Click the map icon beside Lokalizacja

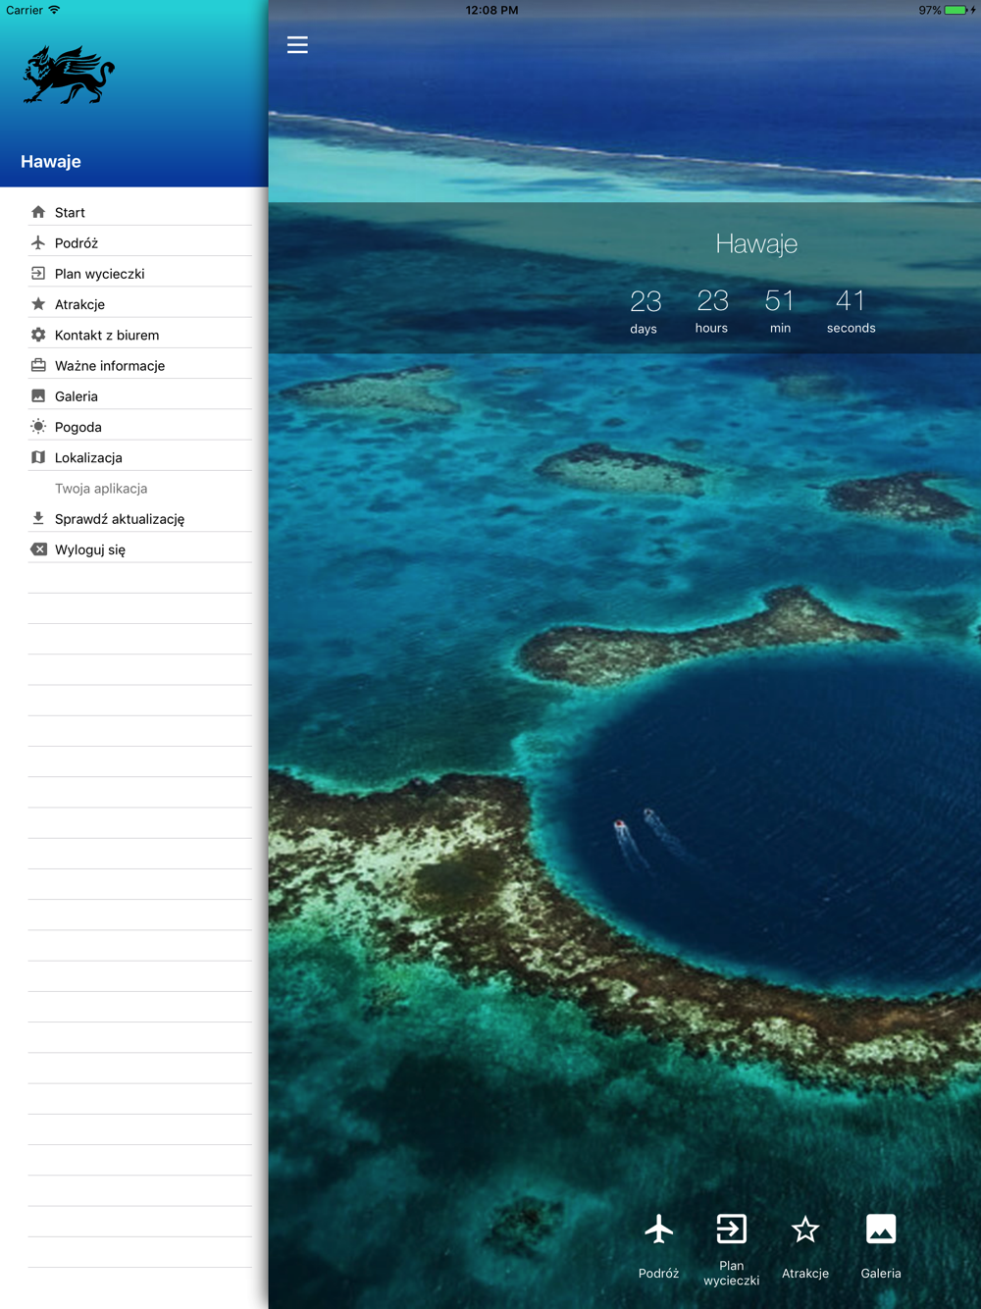pos(38,457)
